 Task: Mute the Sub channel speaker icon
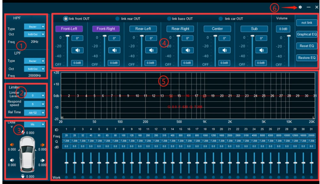pos(261,50)
